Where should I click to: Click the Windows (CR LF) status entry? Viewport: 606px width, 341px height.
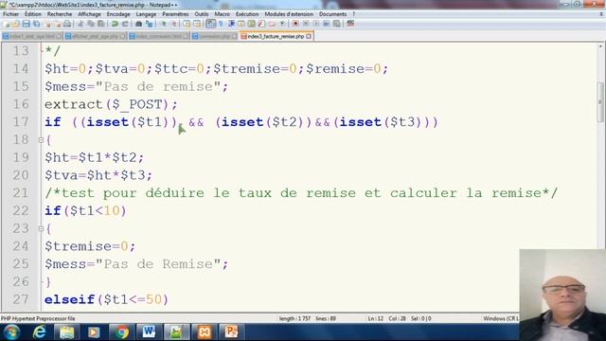[501, 318]
